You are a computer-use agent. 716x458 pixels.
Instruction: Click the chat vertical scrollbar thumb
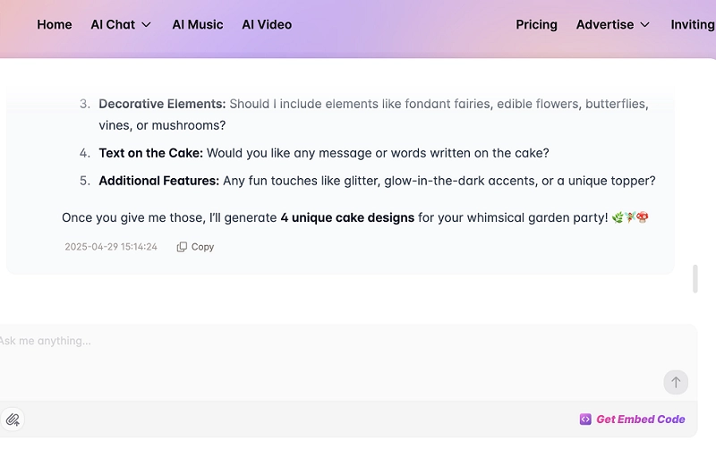(695, 279)
